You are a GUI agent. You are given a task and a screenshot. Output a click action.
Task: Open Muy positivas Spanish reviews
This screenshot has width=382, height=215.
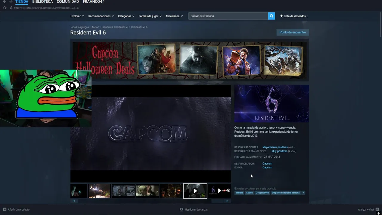(x=279, y=151)
